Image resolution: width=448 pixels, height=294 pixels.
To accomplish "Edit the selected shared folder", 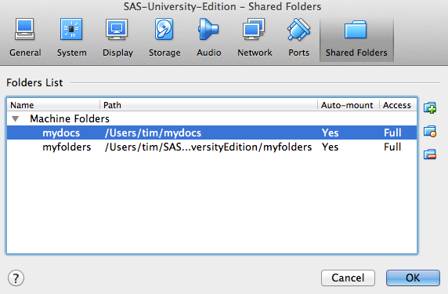I will [x=430, y=131].
